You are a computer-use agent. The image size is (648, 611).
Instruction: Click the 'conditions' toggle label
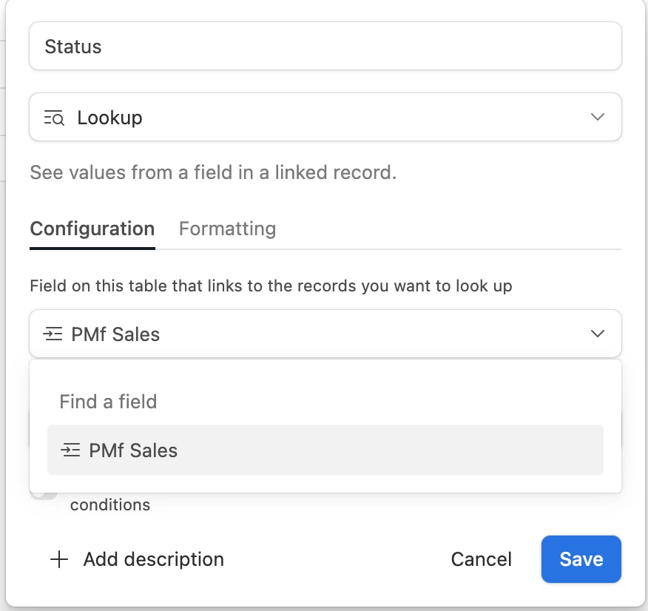pyautogui.click(x=110, y=505)
